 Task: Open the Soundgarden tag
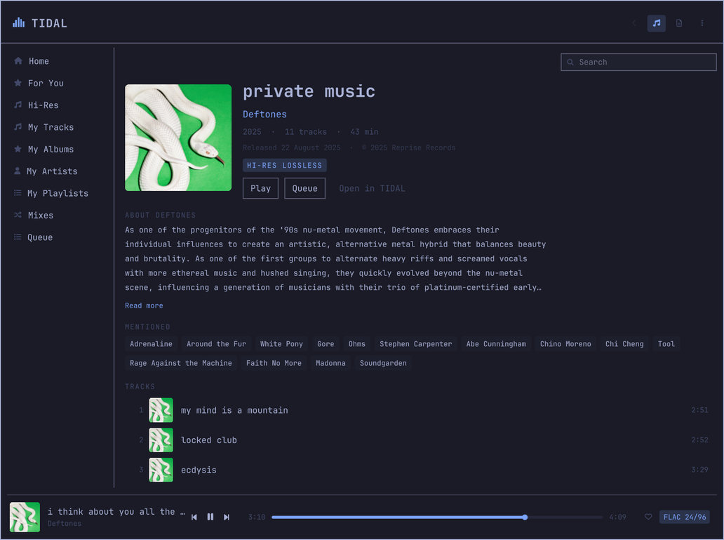click(x=383, y=363)
